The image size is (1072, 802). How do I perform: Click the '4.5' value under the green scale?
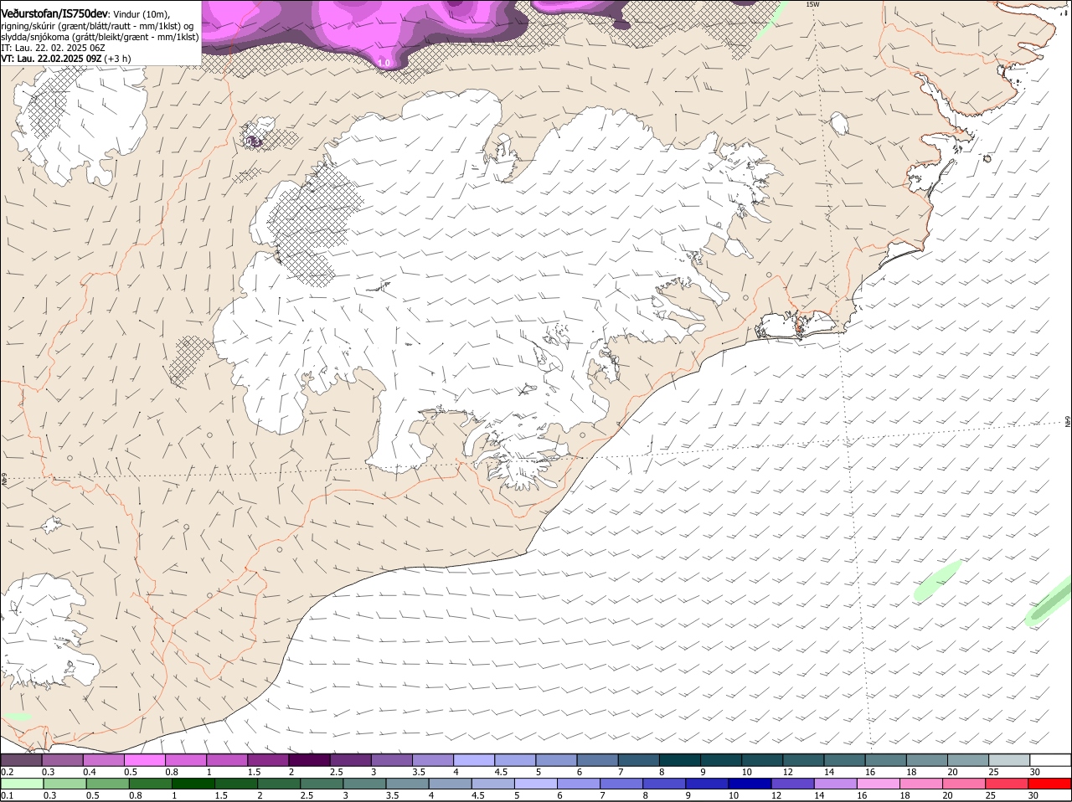478,795
